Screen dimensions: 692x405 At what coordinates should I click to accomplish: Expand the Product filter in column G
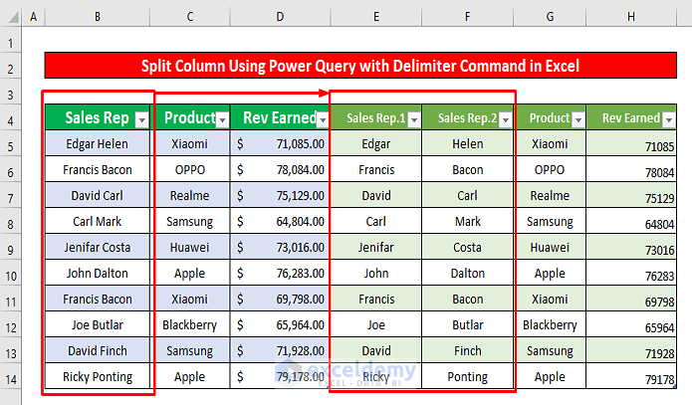coord(577,119)
